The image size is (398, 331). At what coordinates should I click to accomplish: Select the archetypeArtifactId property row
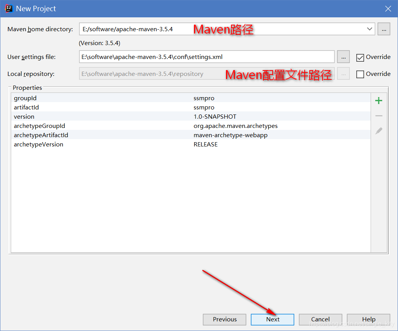[191, 135]
